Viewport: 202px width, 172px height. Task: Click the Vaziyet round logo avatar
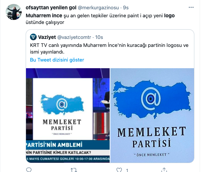pyautogui.click(x=33, y=37)
